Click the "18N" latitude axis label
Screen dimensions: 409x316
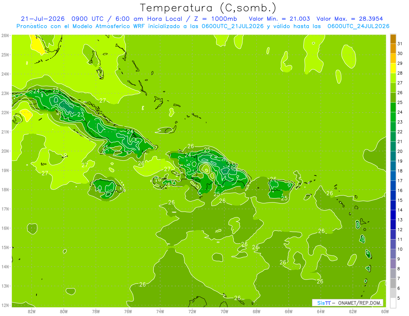tap(5, 190)
